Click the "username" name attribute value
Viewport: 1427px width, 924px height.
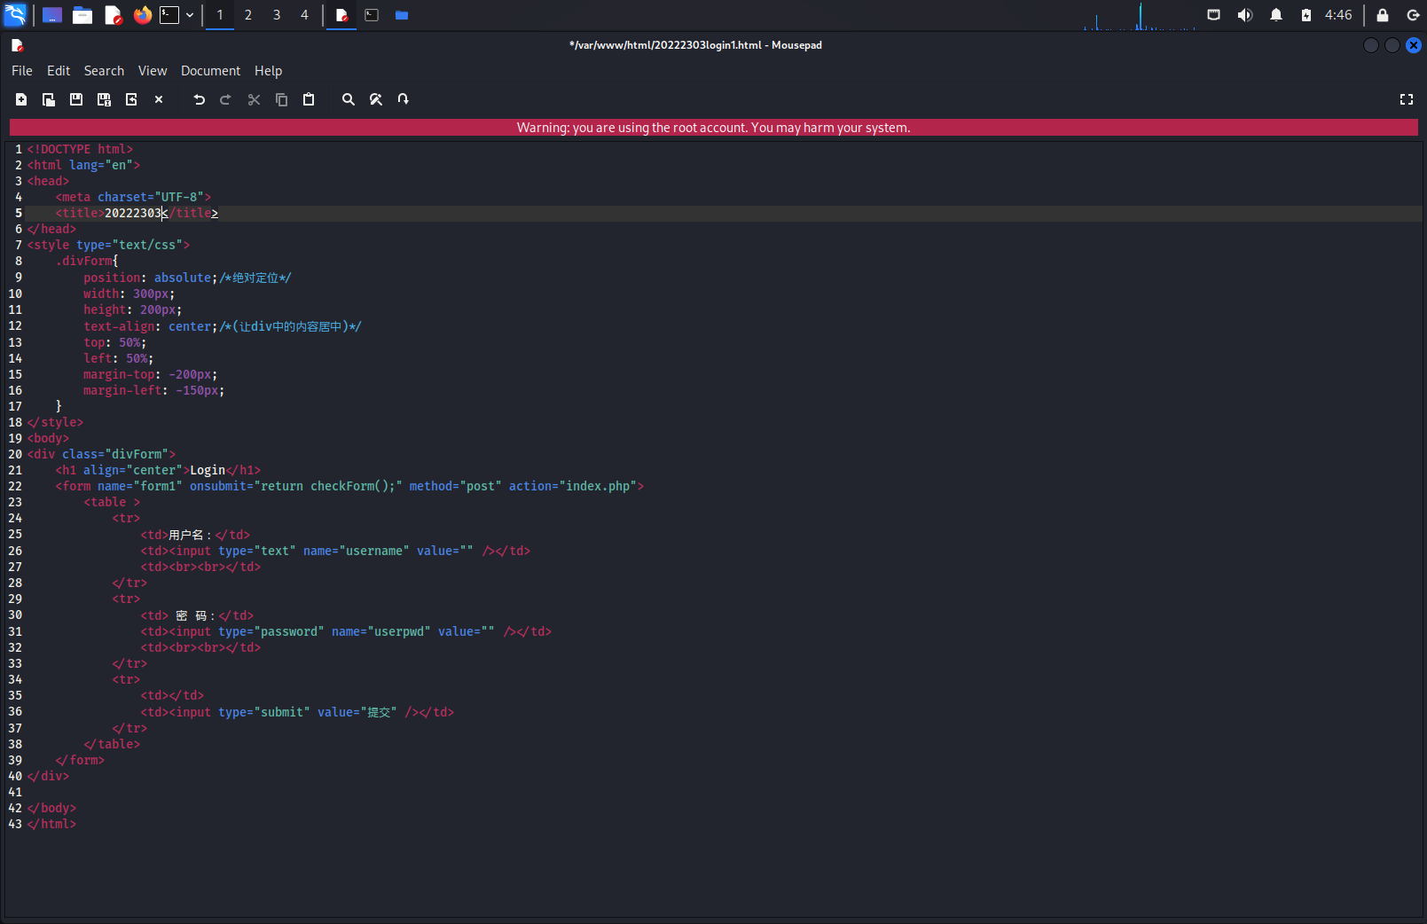[374, 552]
